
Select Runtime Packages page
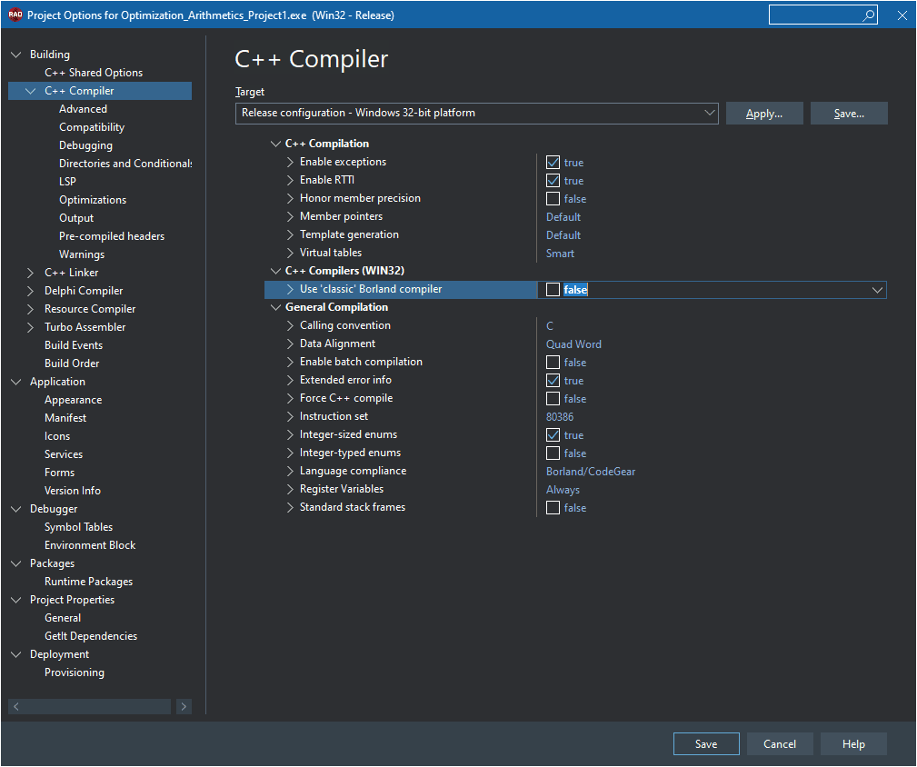[89, 582]
